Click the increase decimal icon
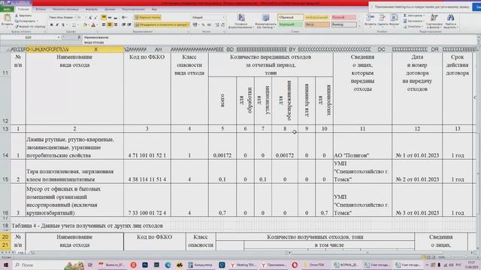 tap(217, 25)
